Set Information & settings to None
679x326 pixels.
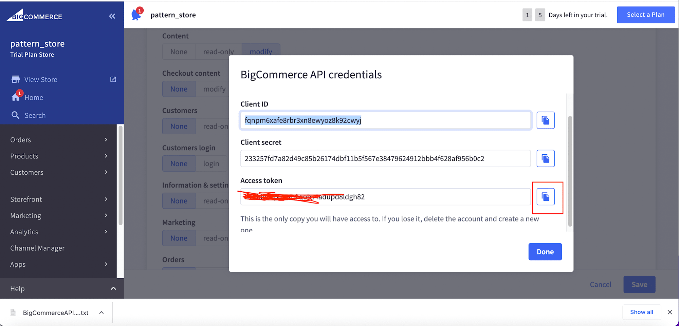179,201
